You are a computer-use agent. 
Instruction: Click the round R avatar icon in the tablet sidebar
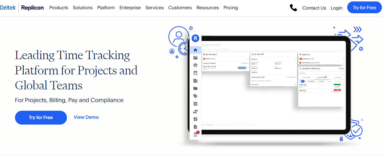coord(195,38)
